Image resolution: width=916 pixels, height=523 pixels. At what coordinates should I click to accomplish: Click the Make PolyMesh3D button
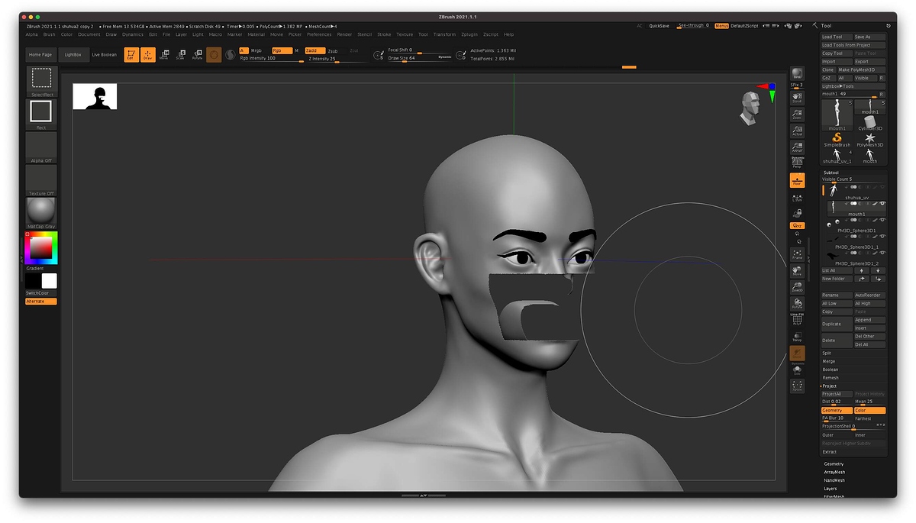tap(861, 69)
